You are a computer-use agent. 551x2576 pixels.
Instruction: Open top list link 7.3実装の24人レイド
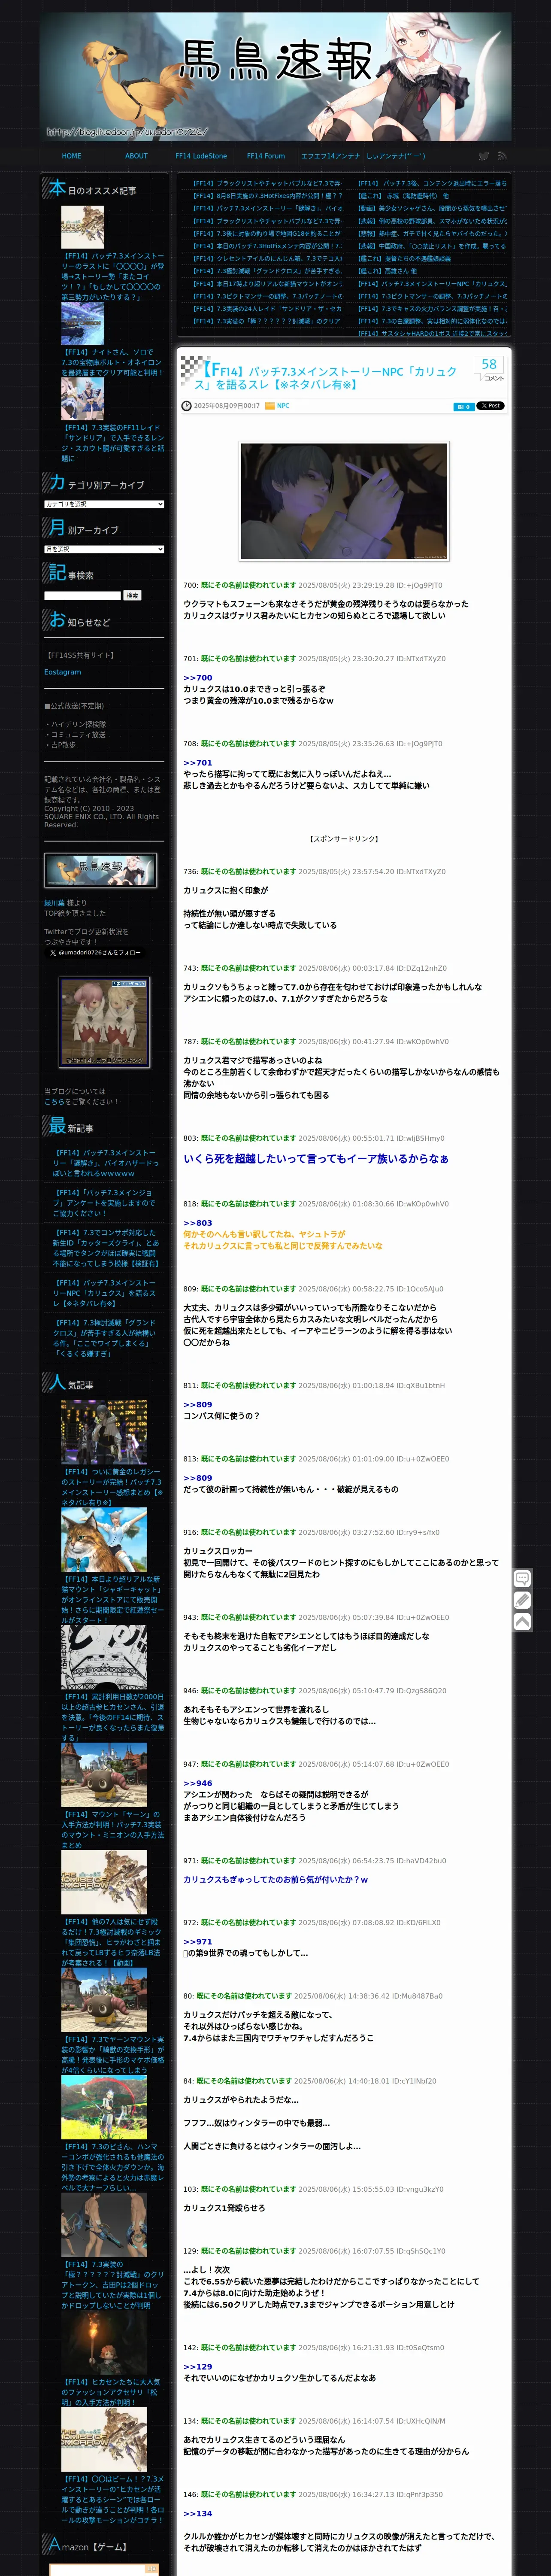pyautogui.click(x=267, y=309)
